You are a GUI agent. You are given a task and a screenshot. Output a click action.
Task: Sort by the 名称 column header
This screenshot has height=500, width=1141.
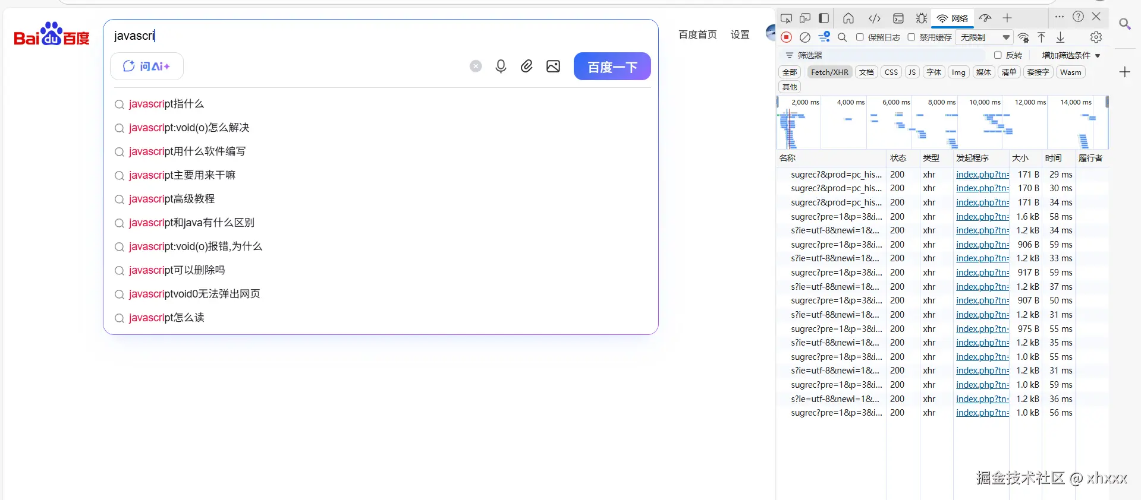[831, 158]
